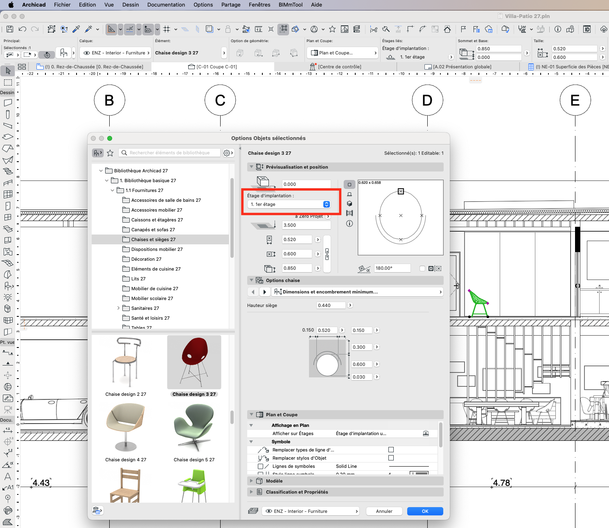The width and height of the screenshot is (609, 528).
Task: Open favorites star in object dialog
Action: tap(110, 153)
